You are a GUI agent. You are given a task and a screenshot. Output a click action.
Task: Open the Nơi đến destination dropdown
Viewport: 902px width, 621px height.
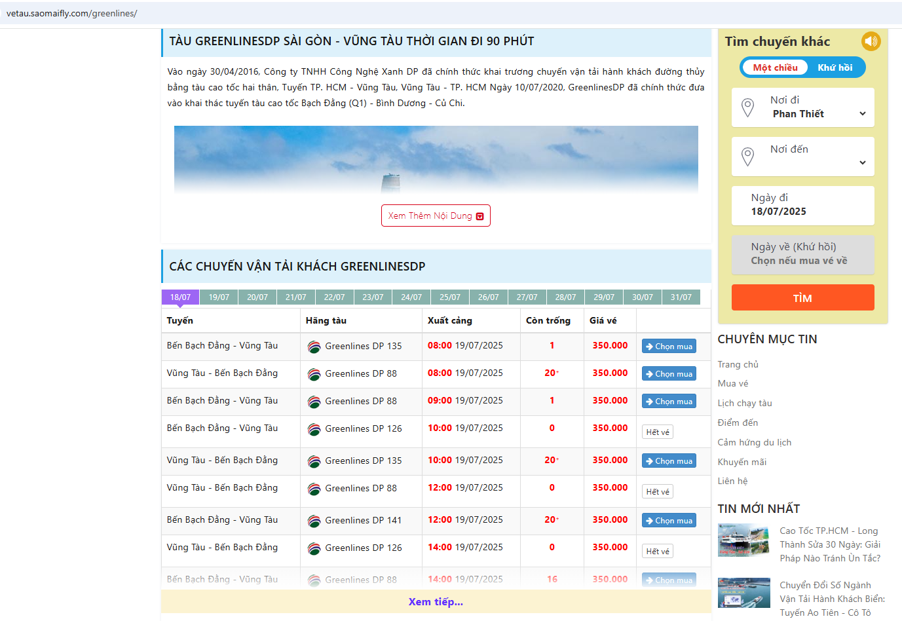[x=803, y=157]
